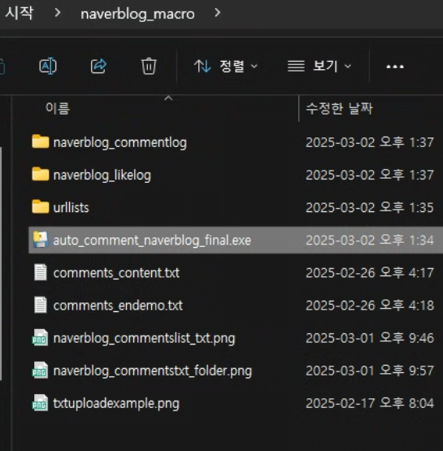Click the naverblog_commentslist_txt.png file icon
Screen dimensions: 443x451
[x=40, y=338]
